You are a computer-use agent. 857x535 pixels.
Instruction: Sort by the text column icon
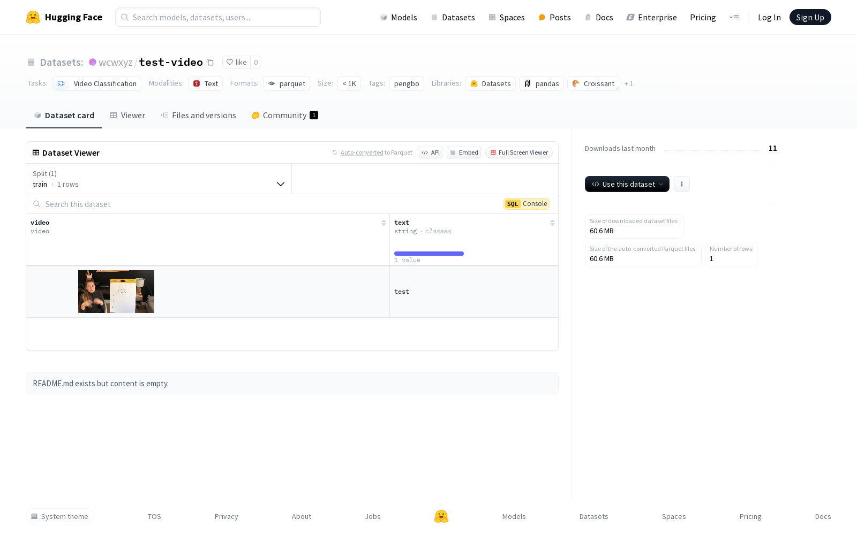(552, 223)
